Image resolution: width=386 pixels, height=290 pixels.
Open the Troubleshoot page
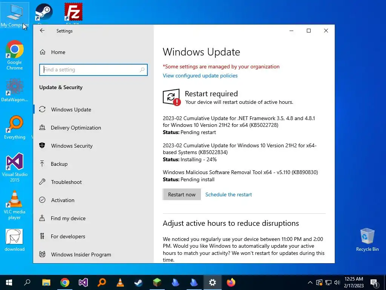66,182
